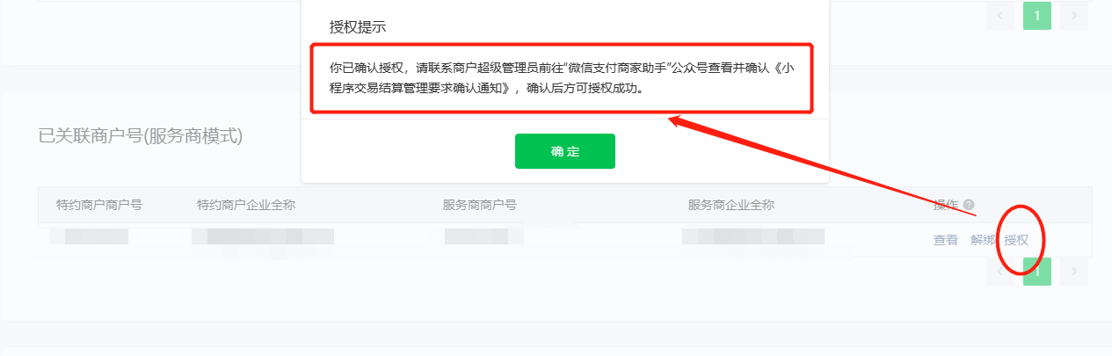Image resolution: width=1112 pixels, height=356 pixels.
Task: Select page 1 in pagination above 已关联商户号 section
Action: [x=1037, y=15]
